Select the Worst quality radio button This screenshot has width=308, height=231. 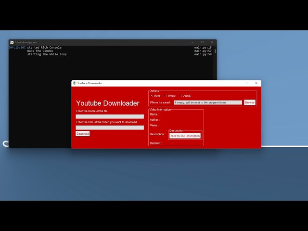166,96
